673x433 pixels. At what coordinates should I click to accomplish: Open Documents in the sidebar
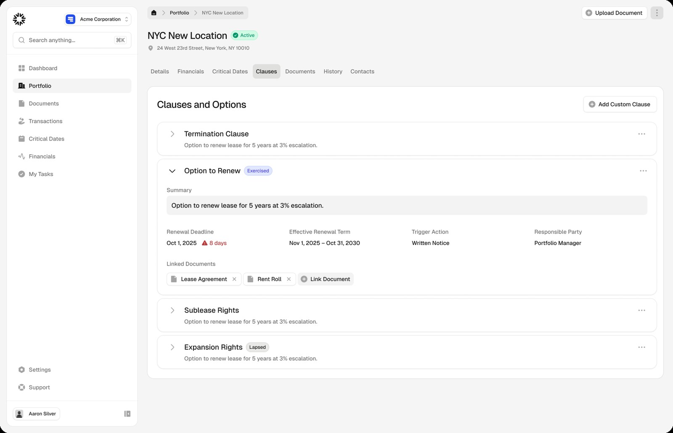[x=72, y=104]
